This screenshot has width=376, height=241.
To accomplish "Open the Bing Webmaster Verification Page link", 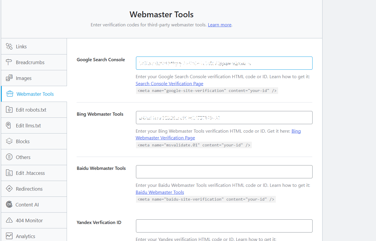I will point(218,134).
